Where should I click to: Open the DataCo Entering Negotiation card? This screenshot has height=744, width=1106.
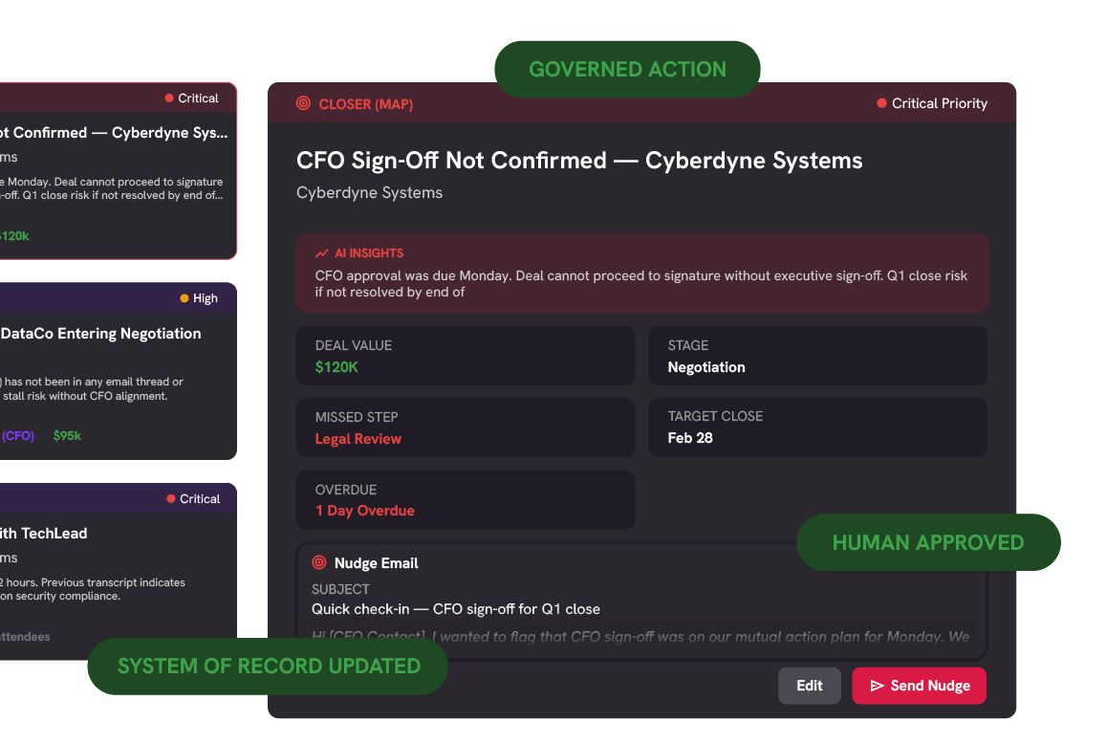[x=117, y=371]
